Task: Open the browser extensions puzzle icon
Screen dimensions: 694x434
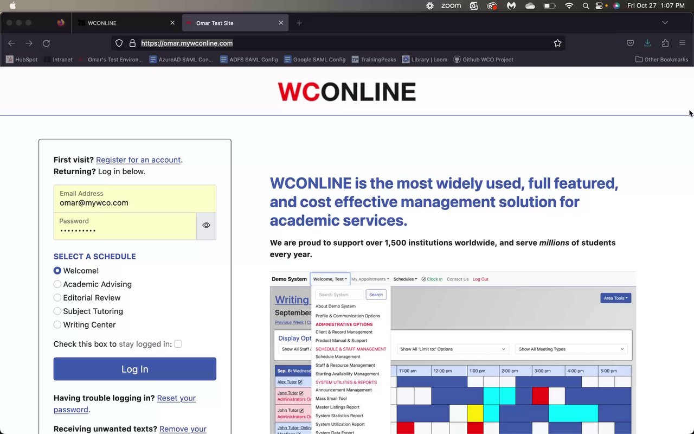Action: (x=665, y=43)
